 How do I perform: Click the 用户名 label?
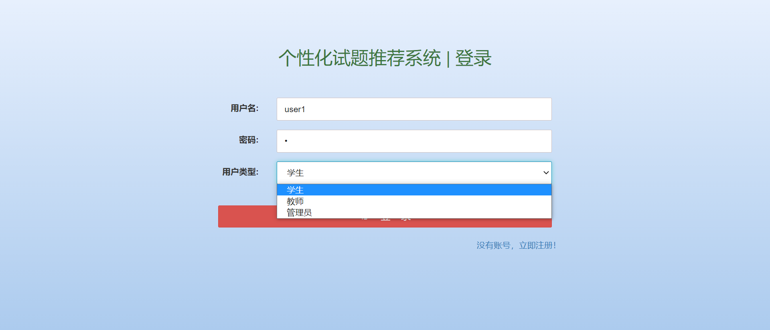pos(245,108)
